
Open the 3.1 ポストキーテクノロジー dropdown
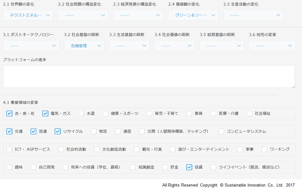31,46
